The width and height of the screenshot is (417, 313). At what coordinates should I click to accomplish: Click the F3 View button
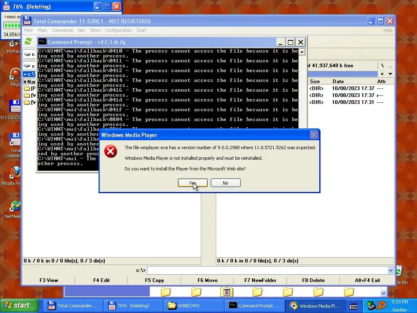[49, 280]
